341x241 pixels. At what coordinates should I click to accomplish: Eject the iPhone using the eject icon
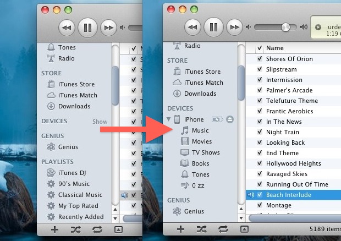click(x=230, y=119)
